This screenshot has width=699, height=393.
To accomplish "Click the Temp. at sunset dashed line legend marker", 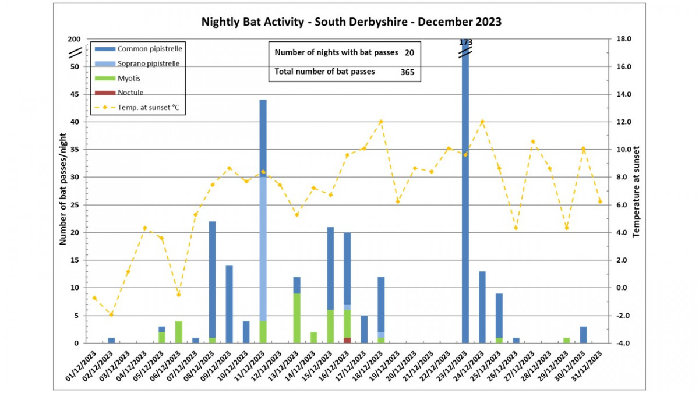I will 104,107.
